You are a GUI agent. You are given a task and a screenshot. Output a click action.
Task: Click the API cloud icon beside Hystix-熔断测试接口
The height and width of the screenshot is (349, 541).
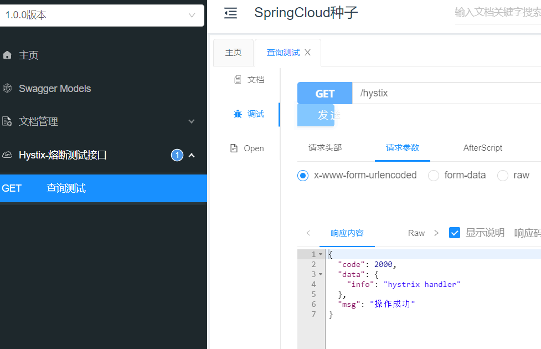point(7,155)
